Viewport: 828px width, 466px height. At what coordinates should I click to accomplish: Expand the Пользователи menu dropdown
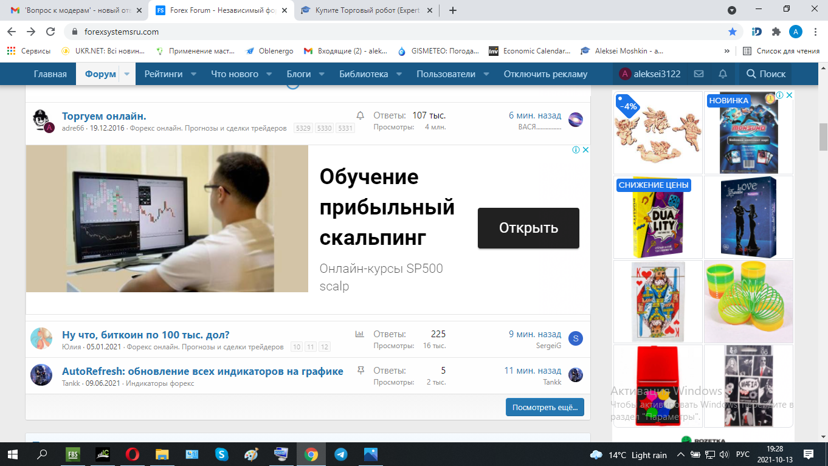click(486, 74)
